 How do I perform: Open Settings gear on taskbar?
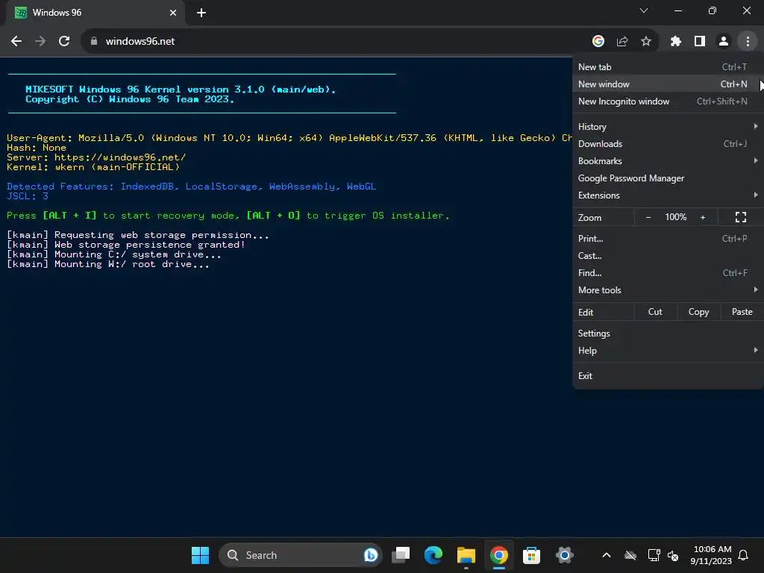564,555
